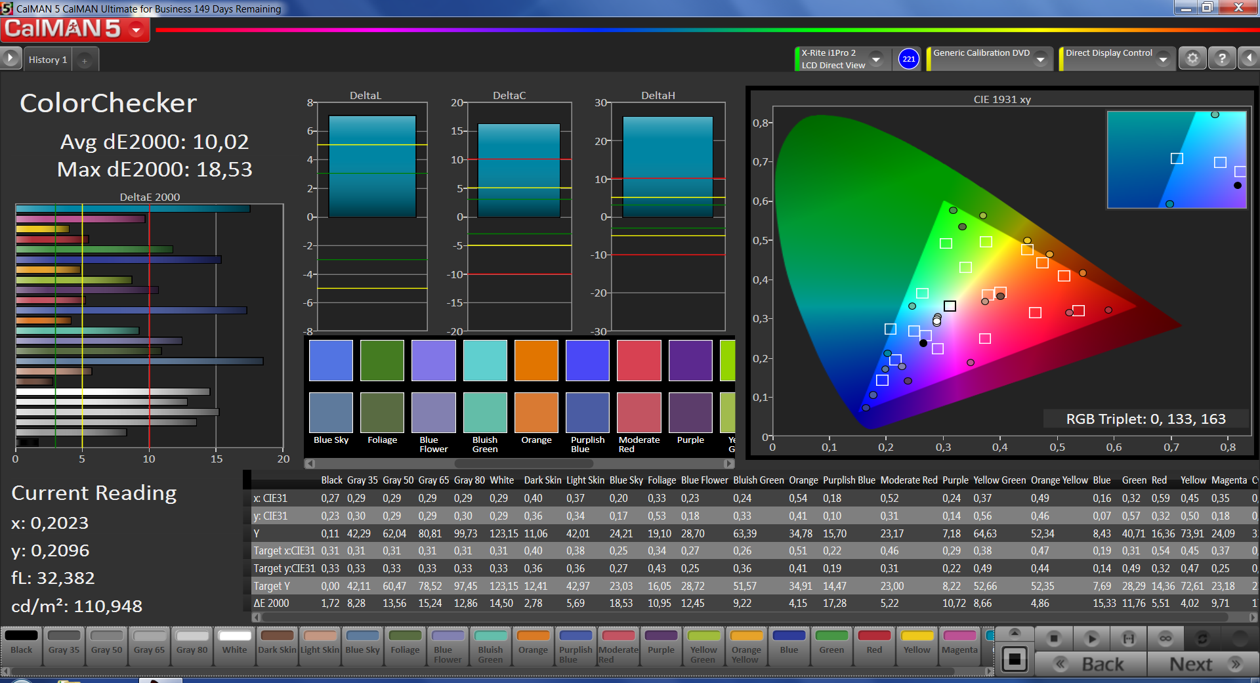
Task: Expand the Direct Display Control dropdown
Action: [x=1164, y=59]
